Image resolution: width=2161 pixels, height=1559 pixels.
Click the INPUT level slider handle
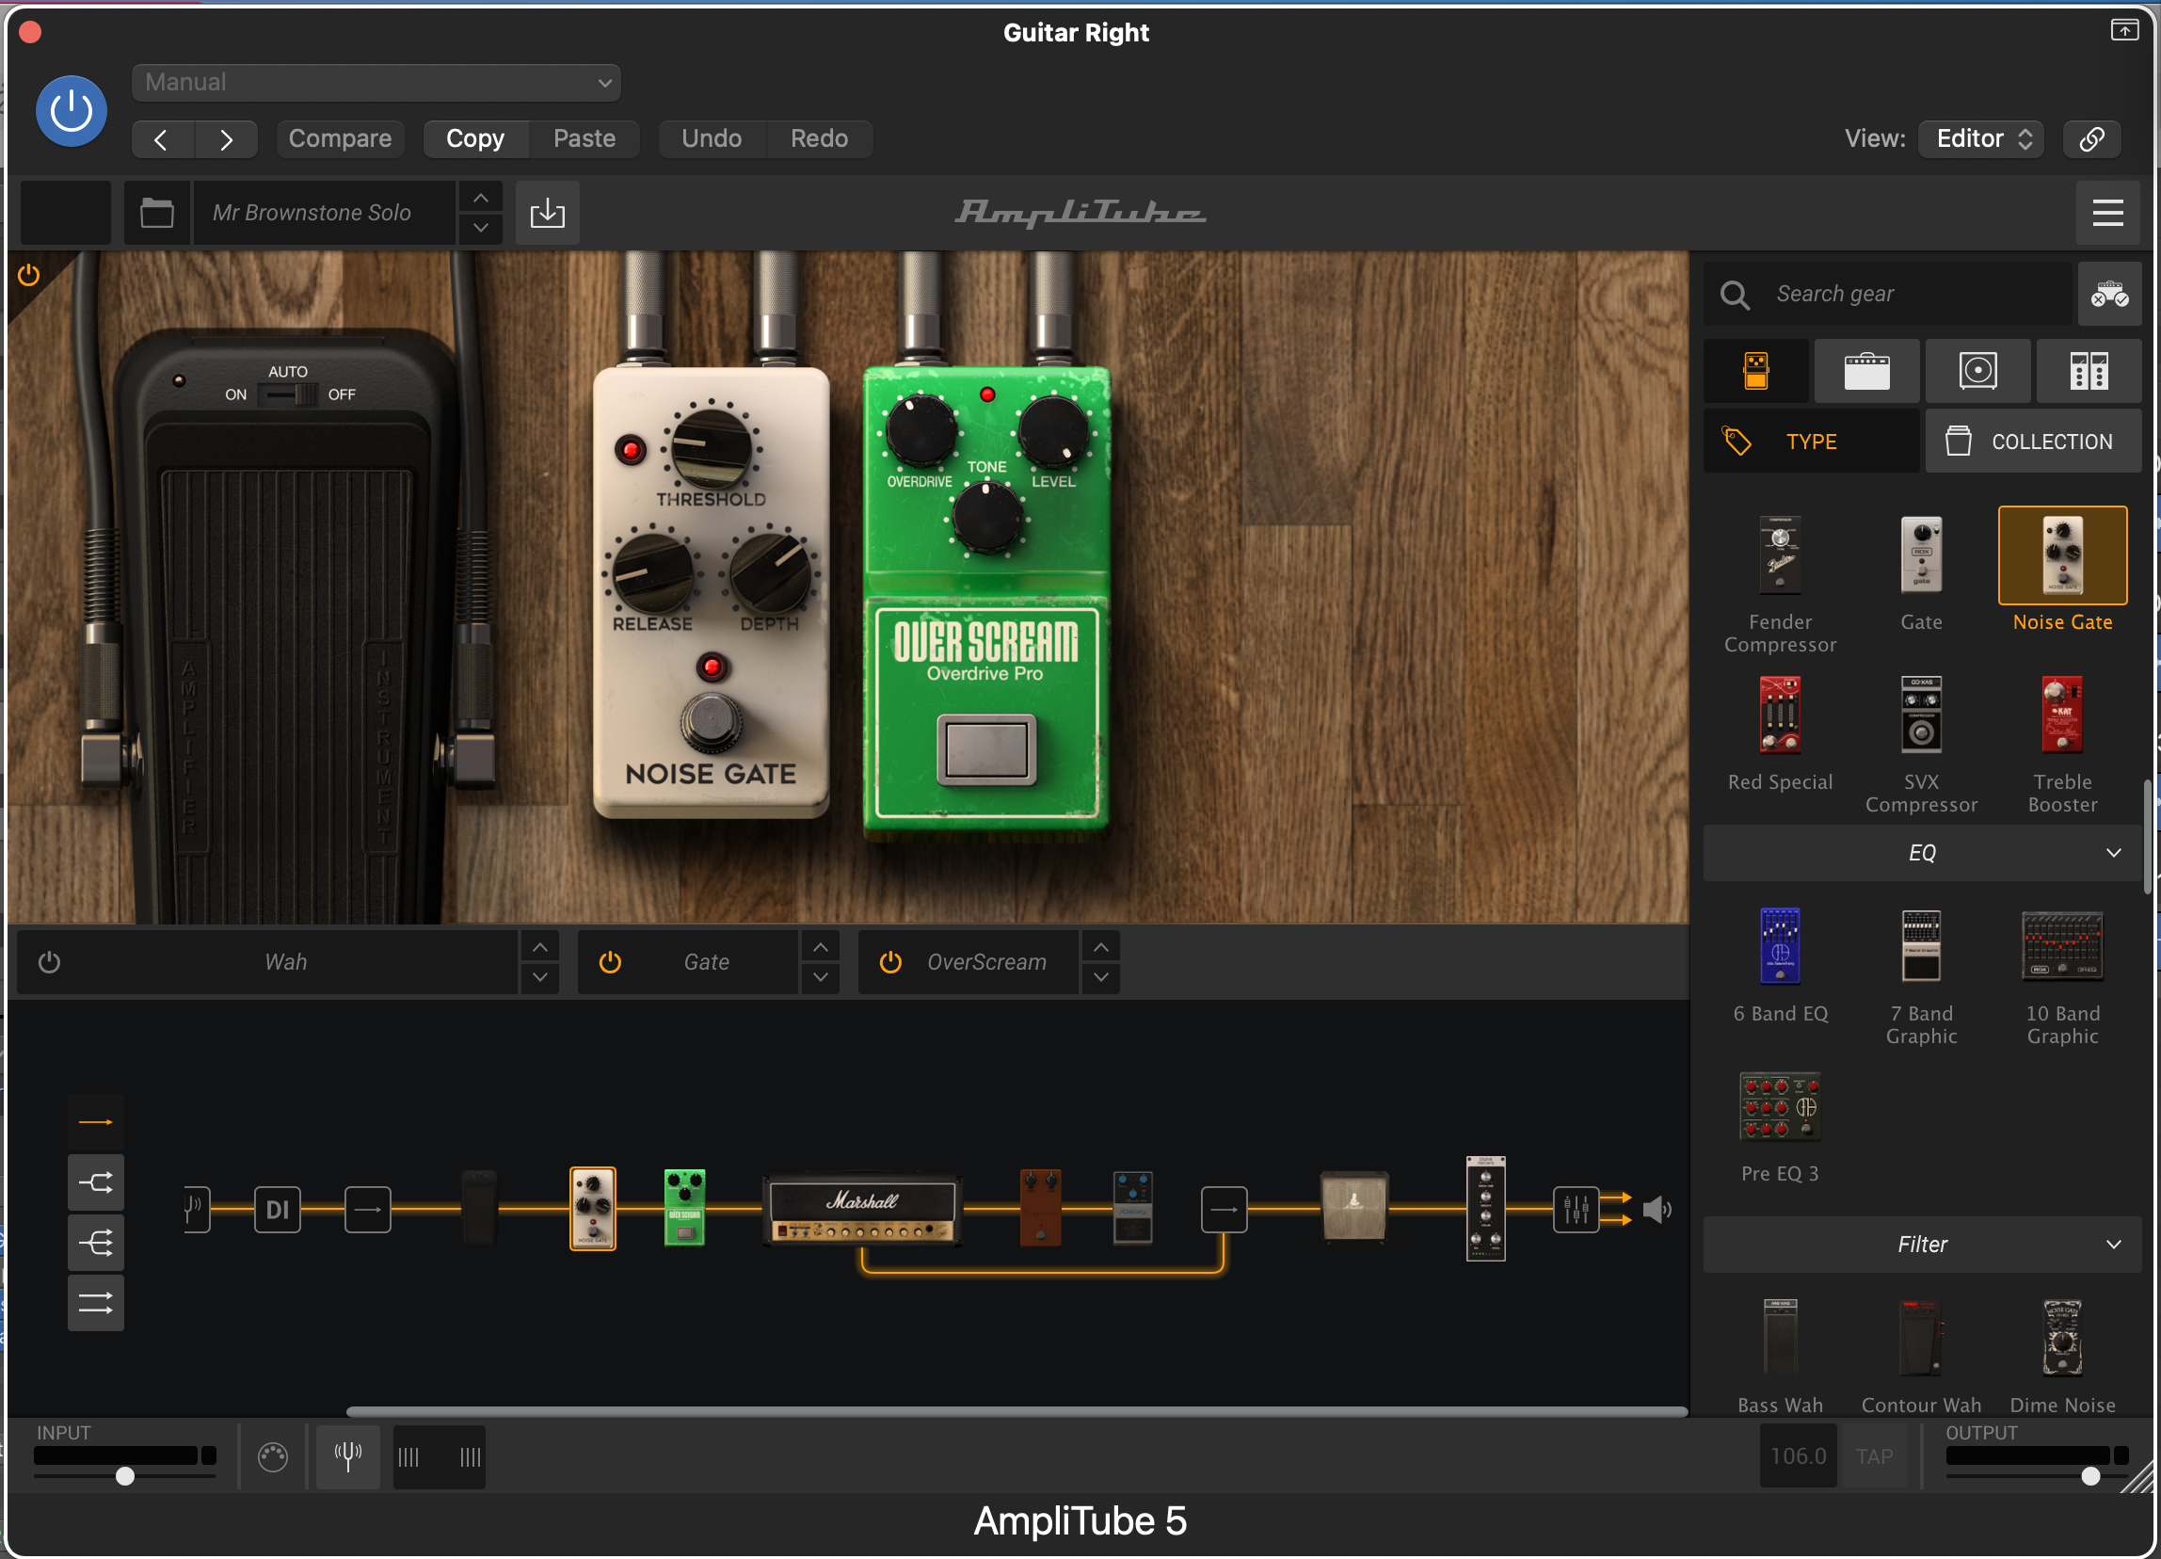[x=125, y=1476]
